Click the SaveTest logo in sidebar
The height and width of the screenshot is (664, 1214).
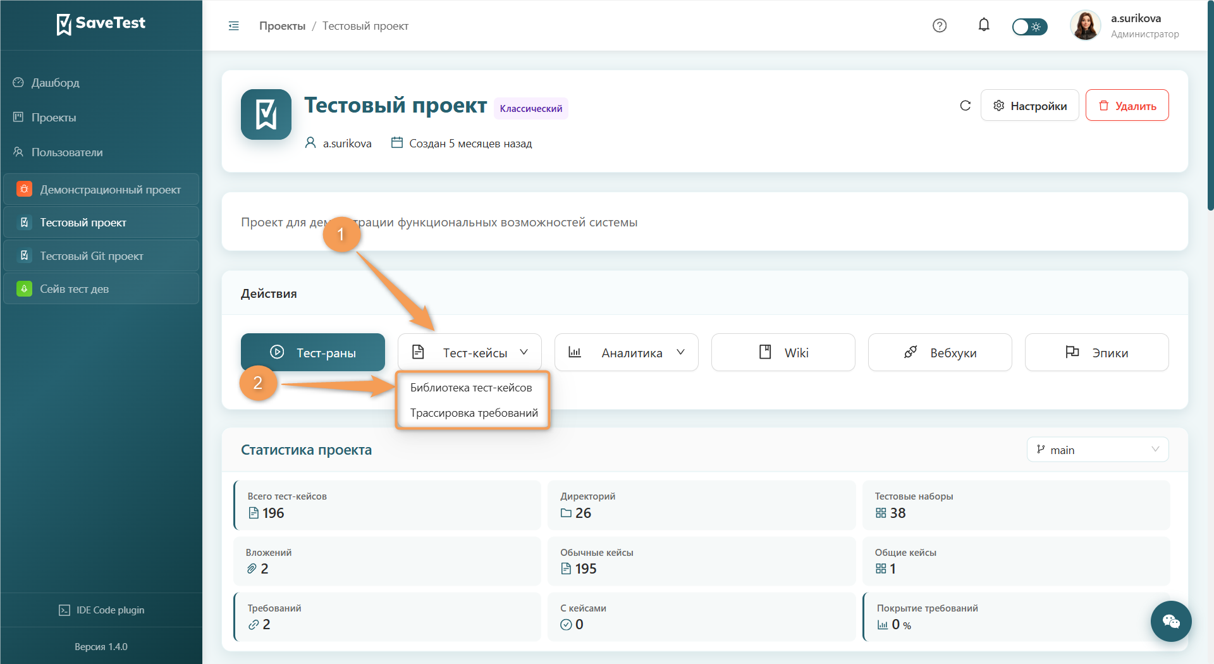coord(101,24)
